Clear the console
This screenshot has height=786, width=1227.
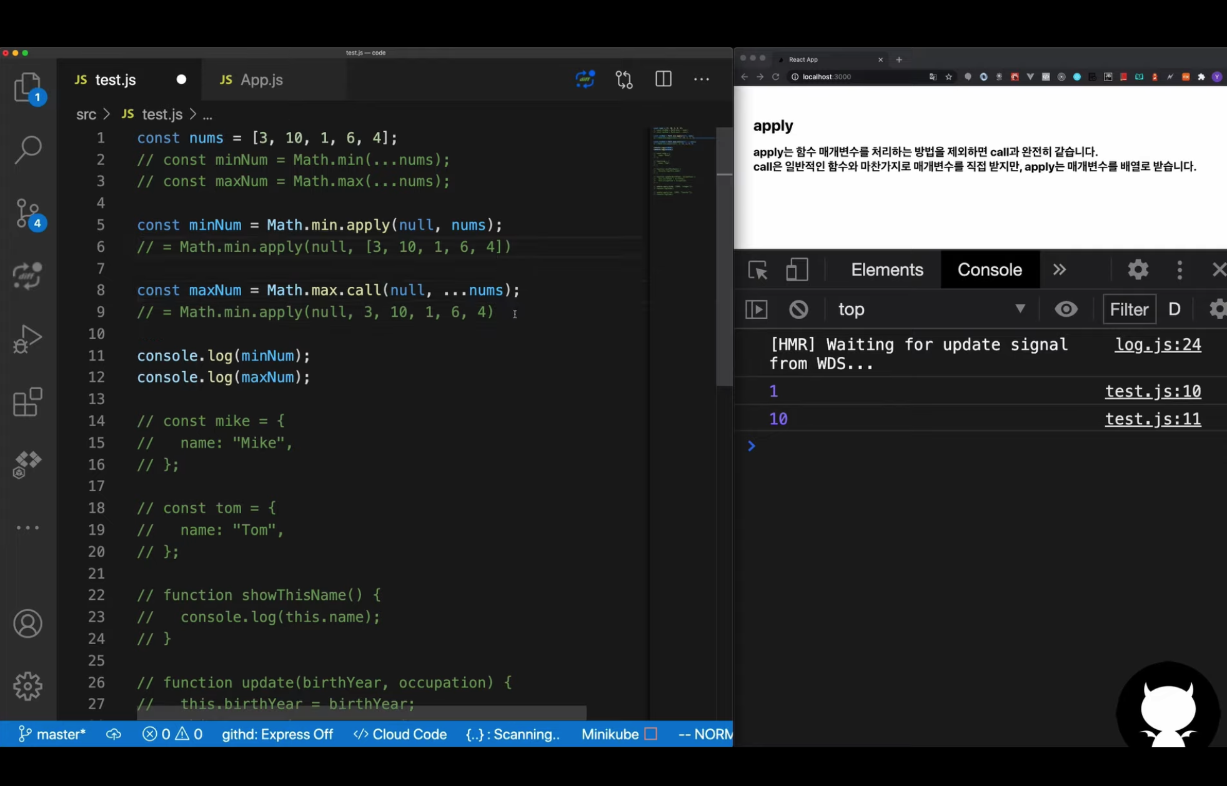tap(798, 309)
